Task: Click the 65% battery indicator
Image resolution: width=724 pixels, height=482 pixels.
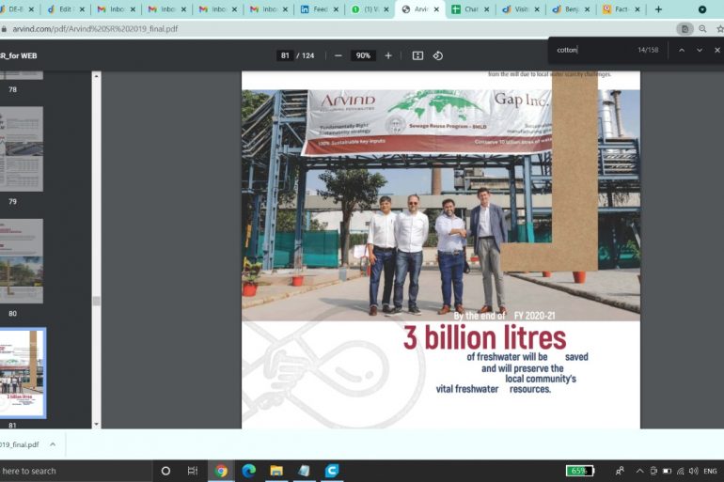Action: point(580,471)
